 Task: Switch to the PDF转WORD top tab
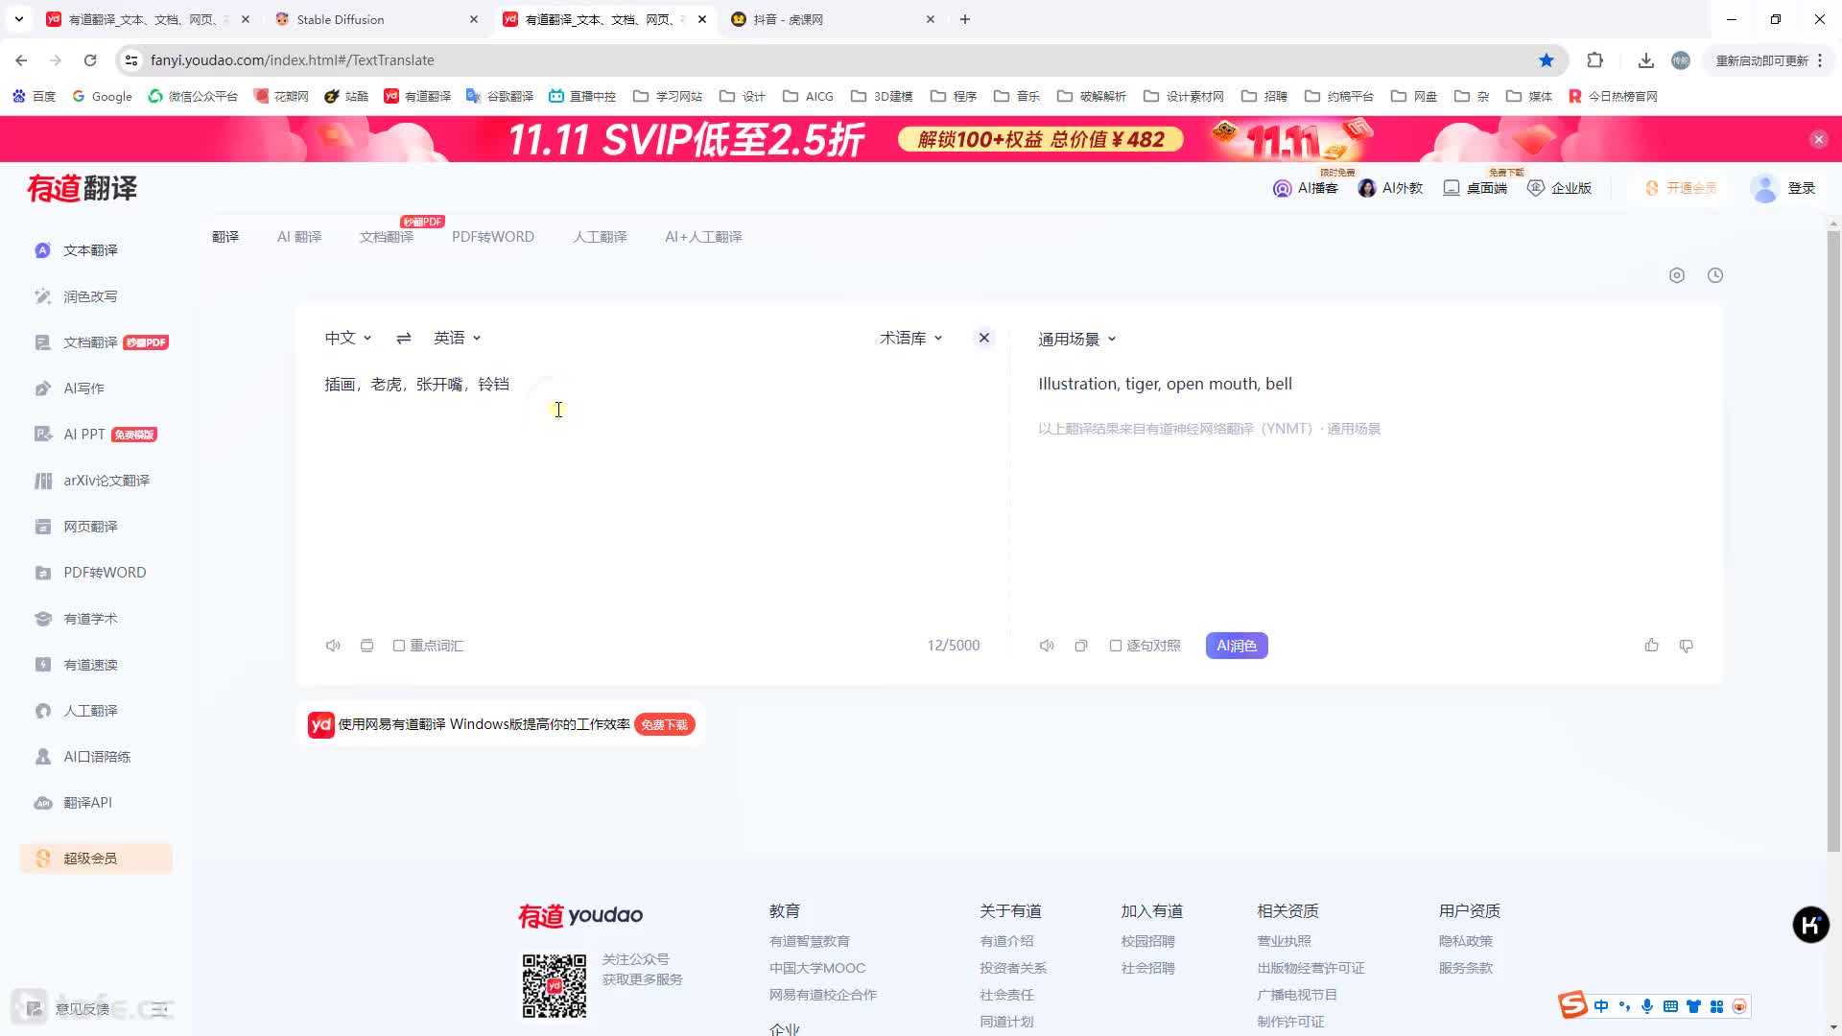point(493,237)
